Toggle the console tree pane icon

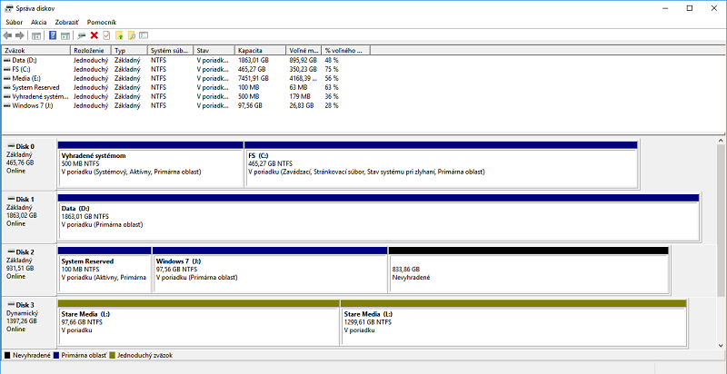point(36,35)
